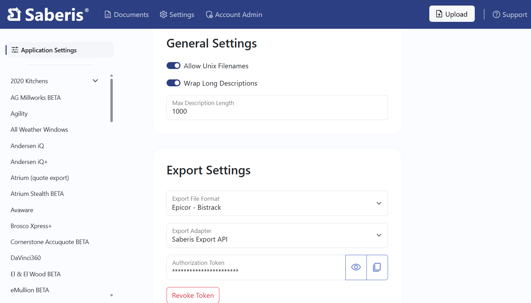Click the Saberis logo icon
This screenshot has height=303, width=531.
coord(14,14)
